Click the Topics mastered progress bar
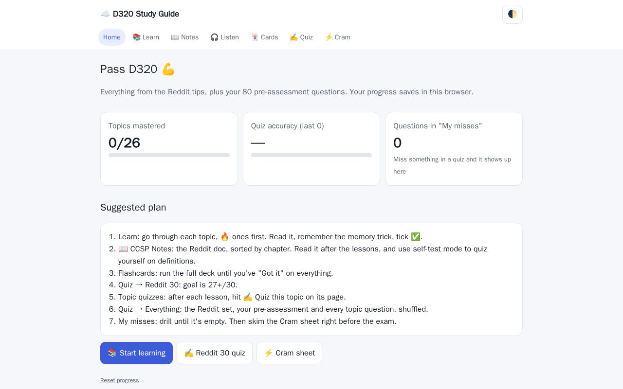 pyautogui.click(x=169, y=155)
